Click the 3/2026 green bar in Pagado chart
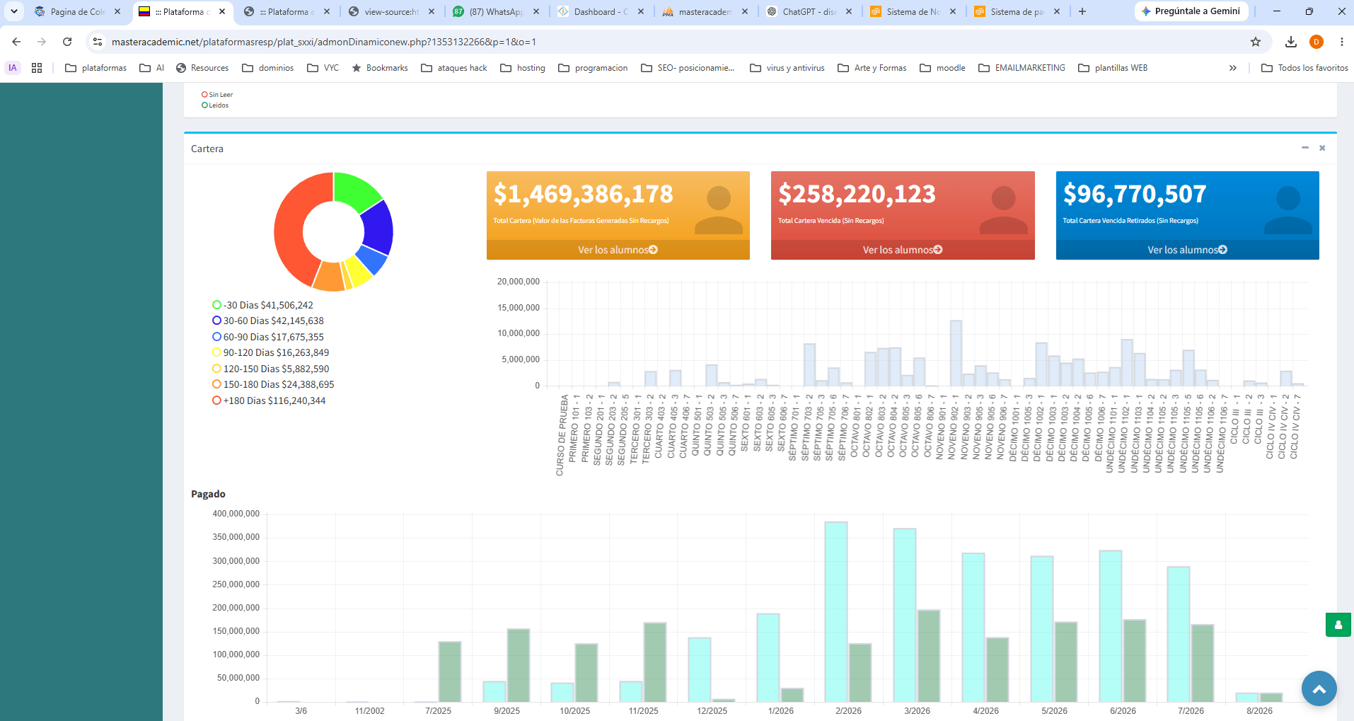This screenshot has height=721, width=1354. coord(928,656)
